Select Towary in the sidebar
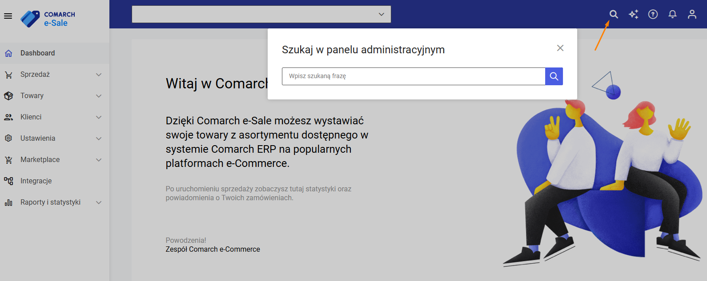The image size is (707, 281). tap(55, 96)
